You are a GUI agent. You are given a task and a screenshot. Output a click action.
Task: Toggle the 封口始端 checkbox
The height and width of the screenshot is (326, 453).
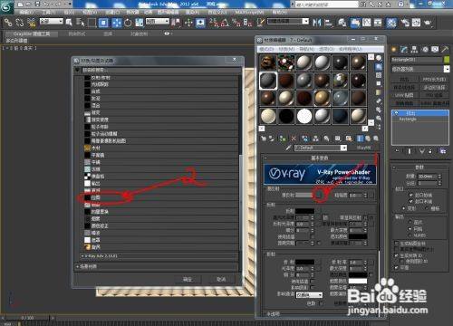click(410, 195)
